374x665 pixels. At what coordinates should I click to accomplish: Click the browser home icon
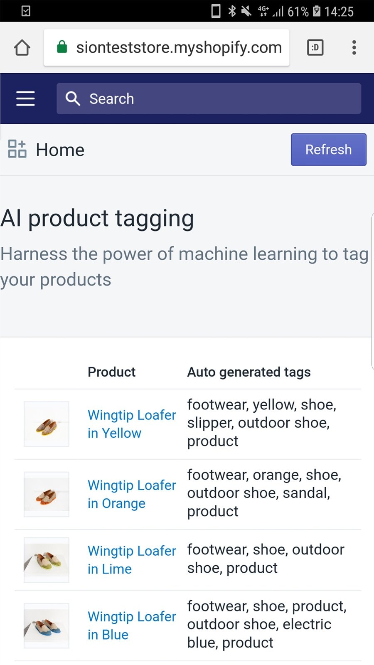coord(22,47)
